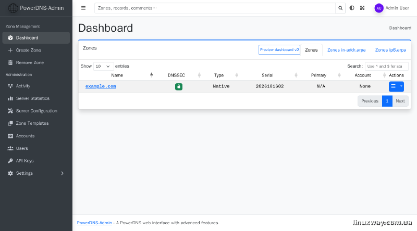Switch to Zones in-addr.arpa tab
The width and height of the screenshot is (417, 231).
(x=346, y=50)
